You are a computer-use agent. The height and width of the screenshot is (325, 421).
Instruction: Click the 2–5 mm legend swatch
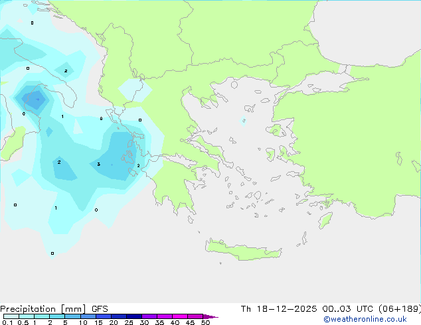coord(57,316)
